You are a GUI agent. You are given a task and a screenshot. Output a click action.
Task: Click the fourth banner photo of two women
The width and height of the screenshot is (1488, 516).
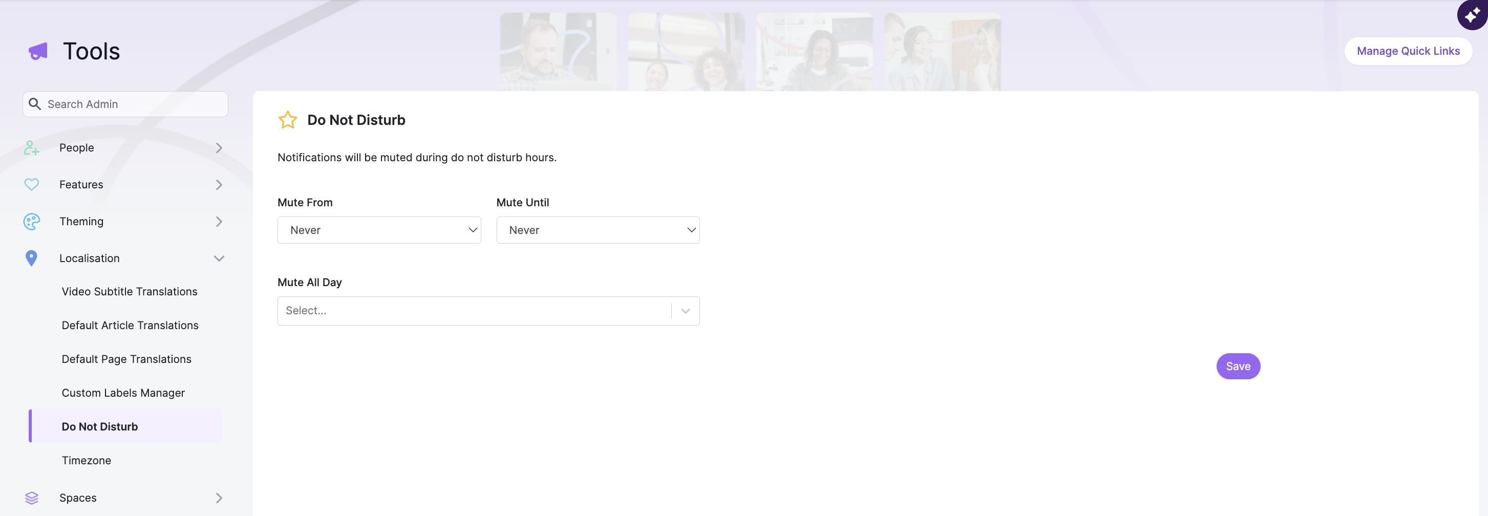click(942, 52)
